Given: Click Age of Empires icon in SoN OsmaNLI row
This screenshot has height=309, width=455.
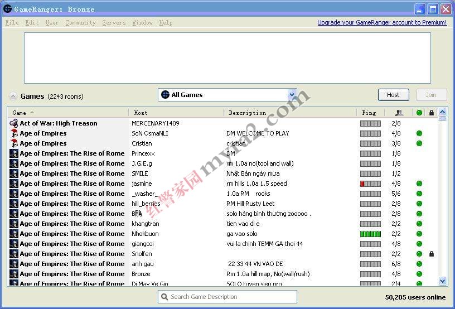Looking at the screenshot, I should click(14, 133).
